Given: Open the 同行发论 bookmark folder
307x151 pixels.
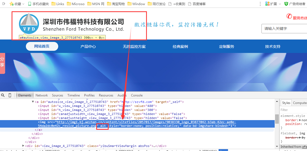Looking at the screenshot, I should (x=156, y=4).
